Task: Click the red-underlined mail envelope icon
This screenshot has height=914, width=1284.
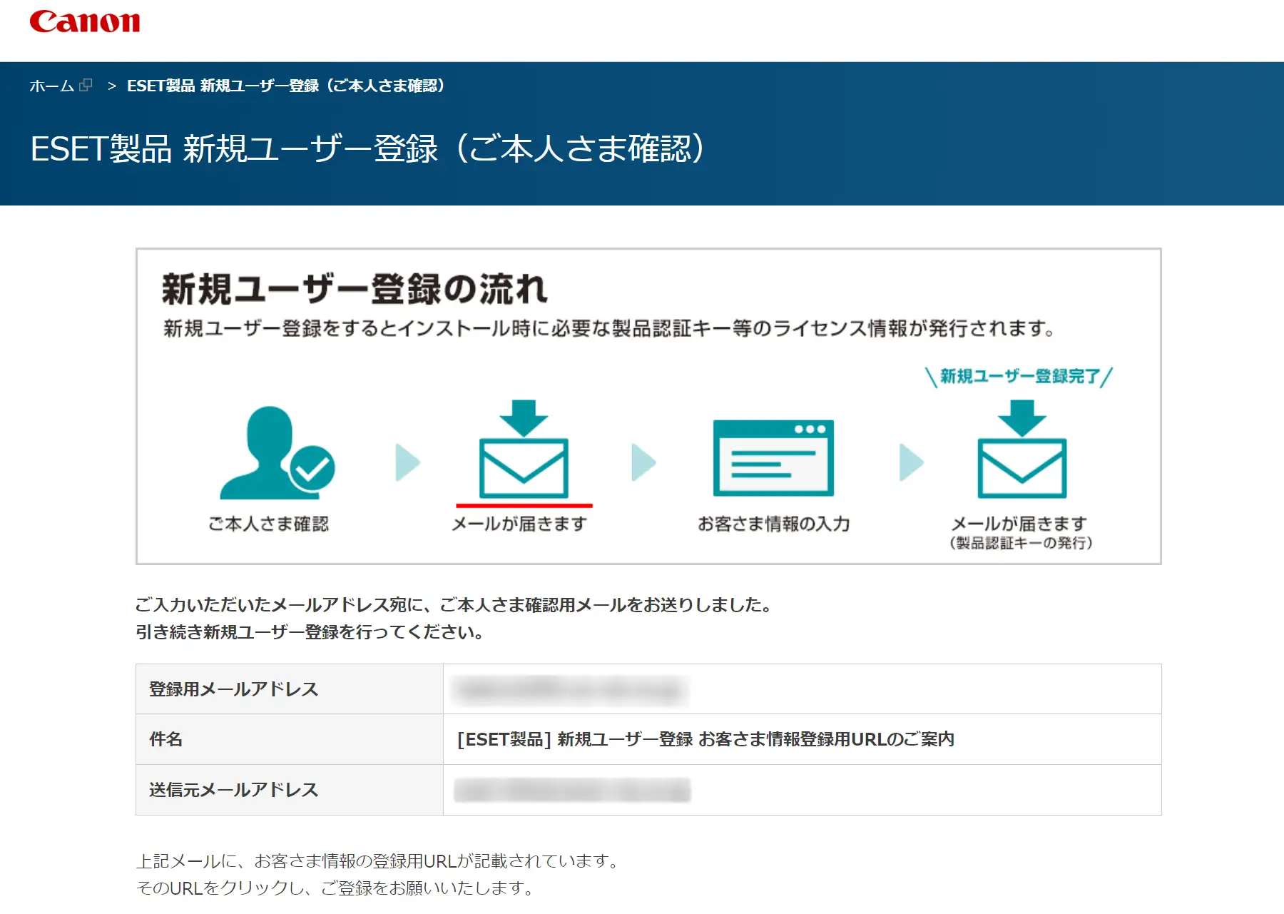Action: tap(524, 450)
